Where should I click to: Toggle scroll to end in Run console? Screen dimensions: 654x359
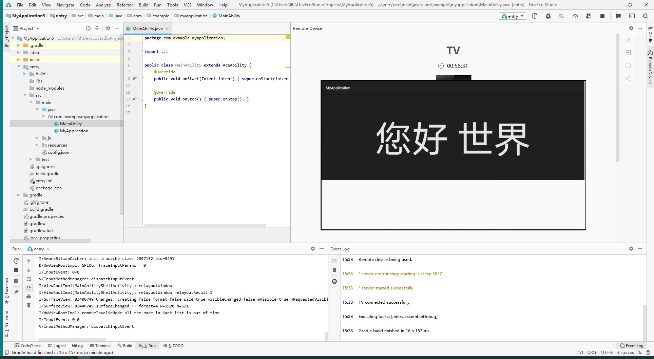tap(29, 288)
